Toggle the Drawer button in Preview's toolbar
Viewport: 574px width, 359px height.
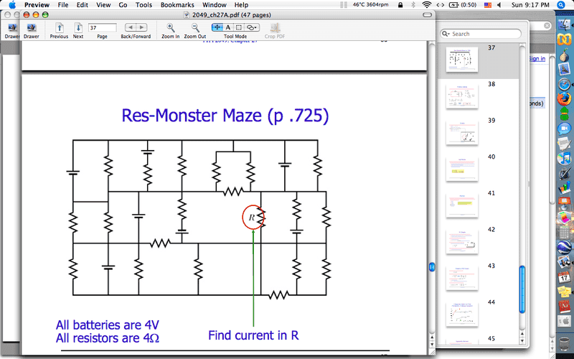[32, 31]
